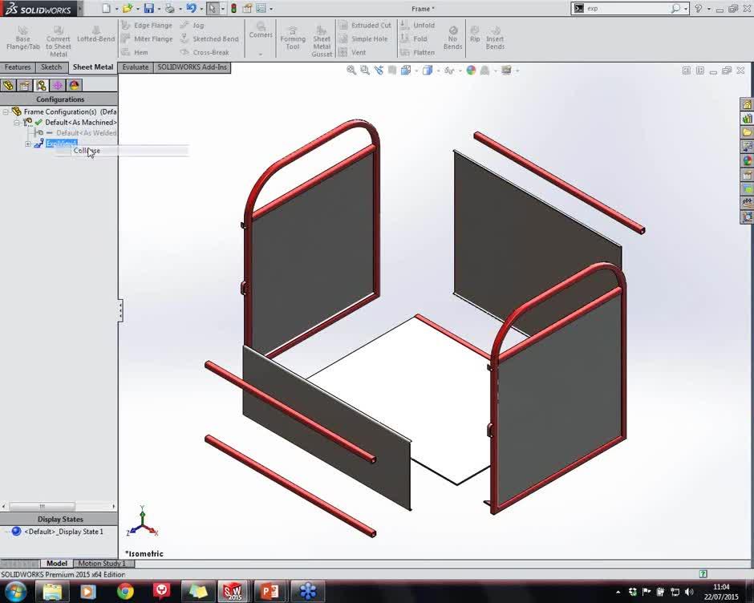The height and width of the screenshot is (603, 754).
Task: Switch to the Evaluate tab
Action: (x=135, y=67)
